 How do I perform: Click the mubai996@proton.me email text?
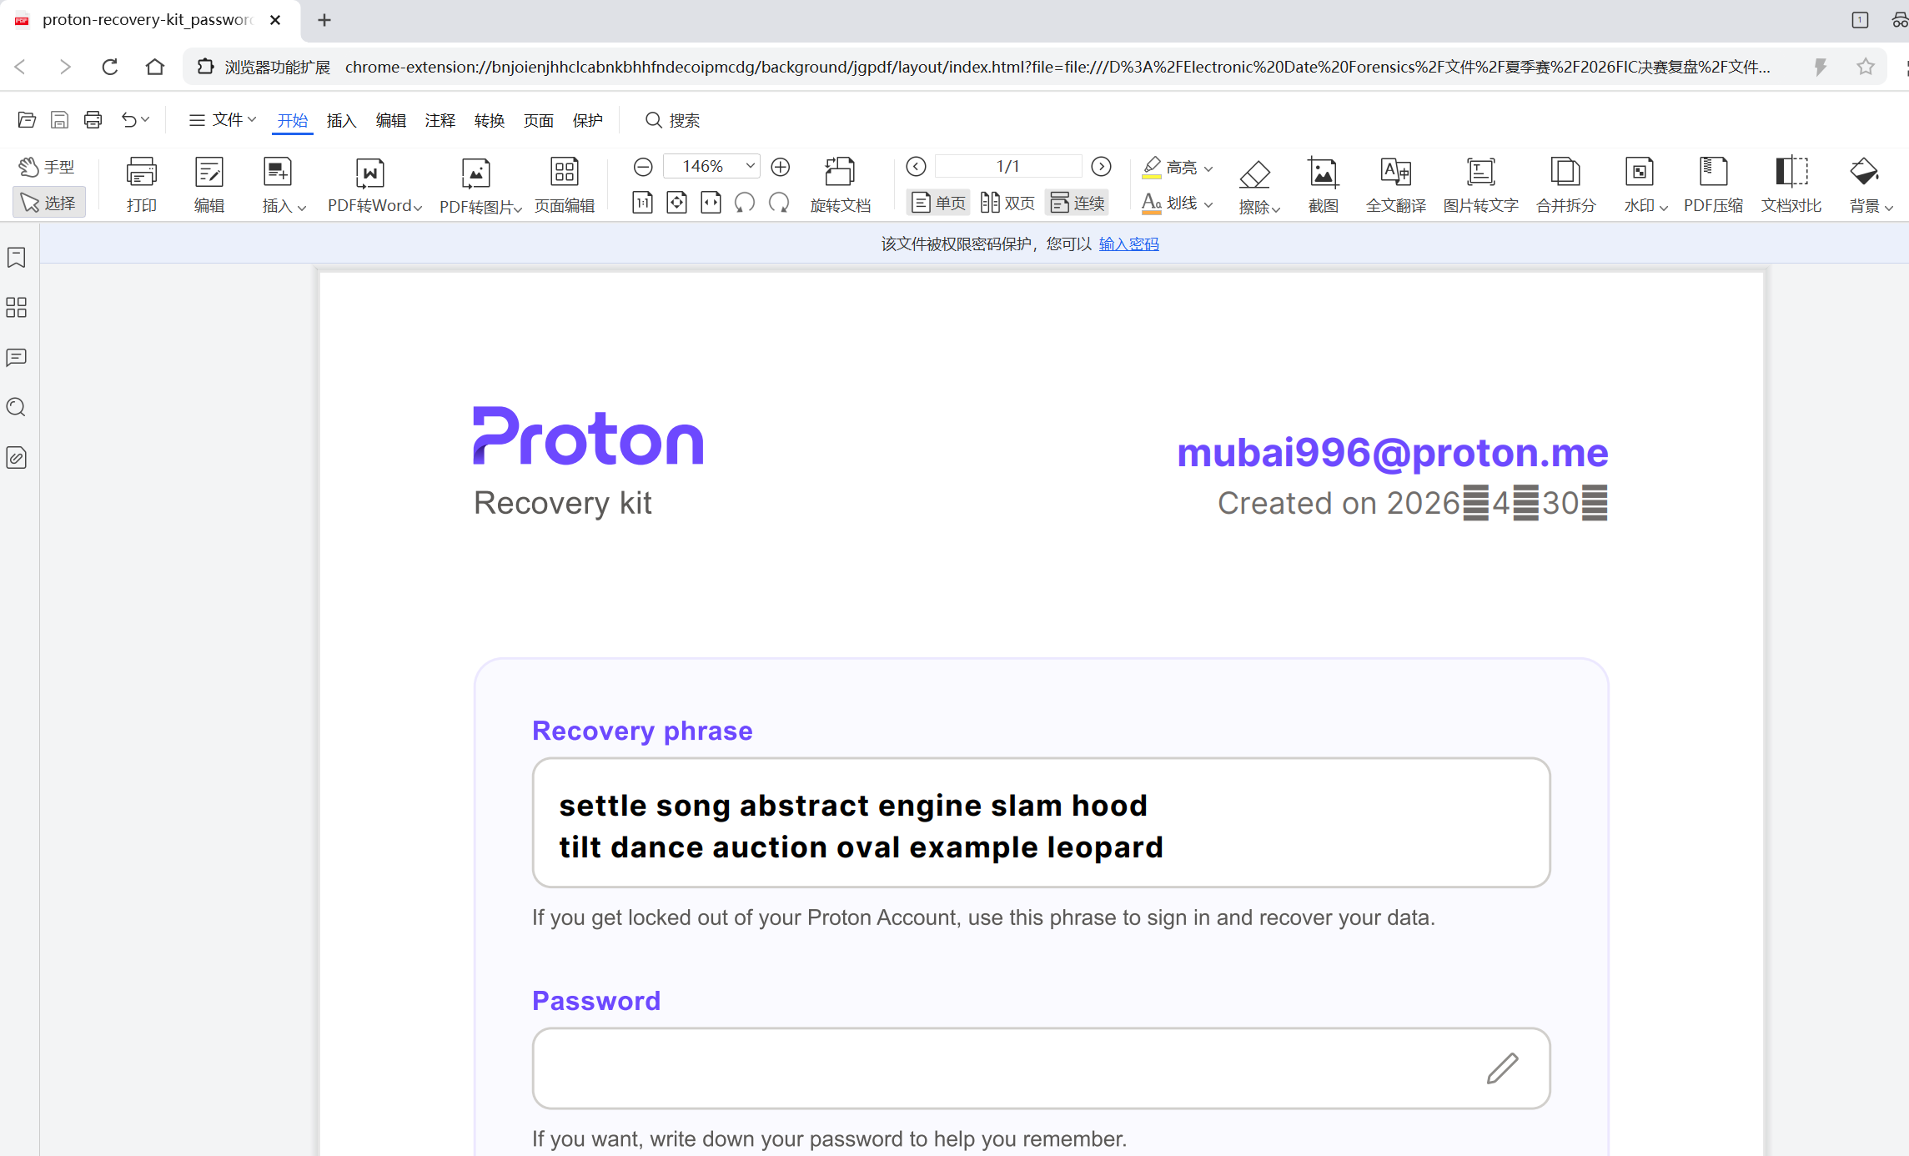[x=1393, y=453]
